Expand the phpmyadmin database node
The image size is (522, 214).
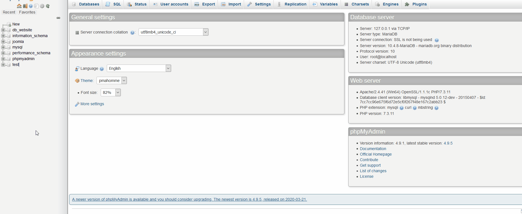pyautogui.click(x=3, y=59)
